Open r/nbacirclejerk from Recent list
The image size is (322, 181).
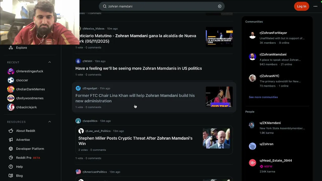tap(26, 107)
